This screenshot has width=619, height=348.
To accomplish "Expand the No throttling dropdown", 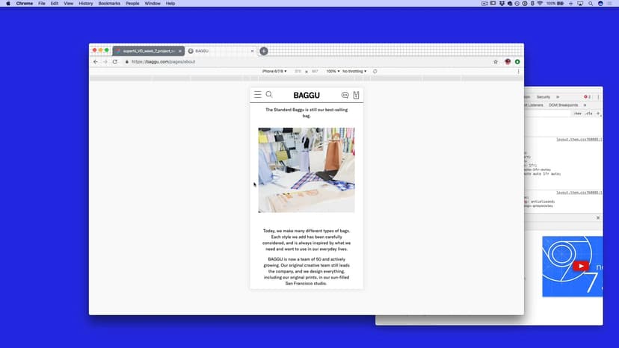I will pyautogui.click(x=355, y=72).
